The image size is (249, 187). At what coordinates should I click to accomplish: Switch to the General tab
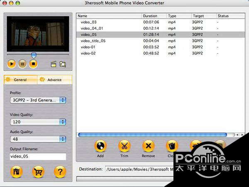coord(20,80)
